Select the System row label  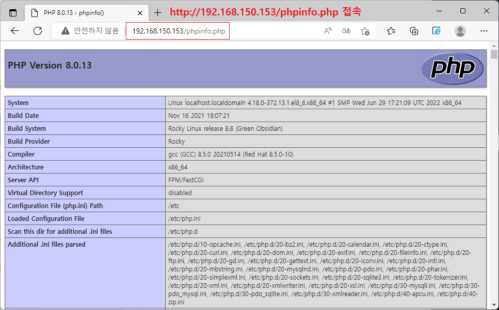point(18,103)
